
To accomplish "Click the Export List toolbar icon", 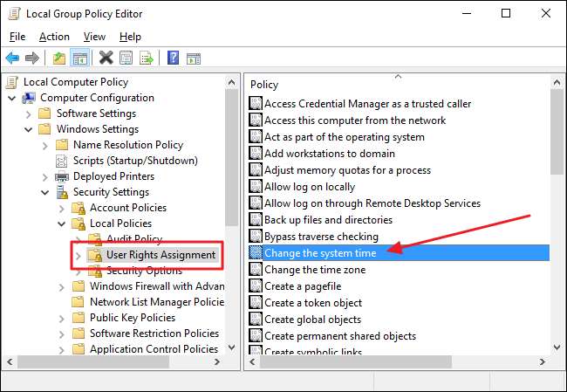I will point(147,58).
